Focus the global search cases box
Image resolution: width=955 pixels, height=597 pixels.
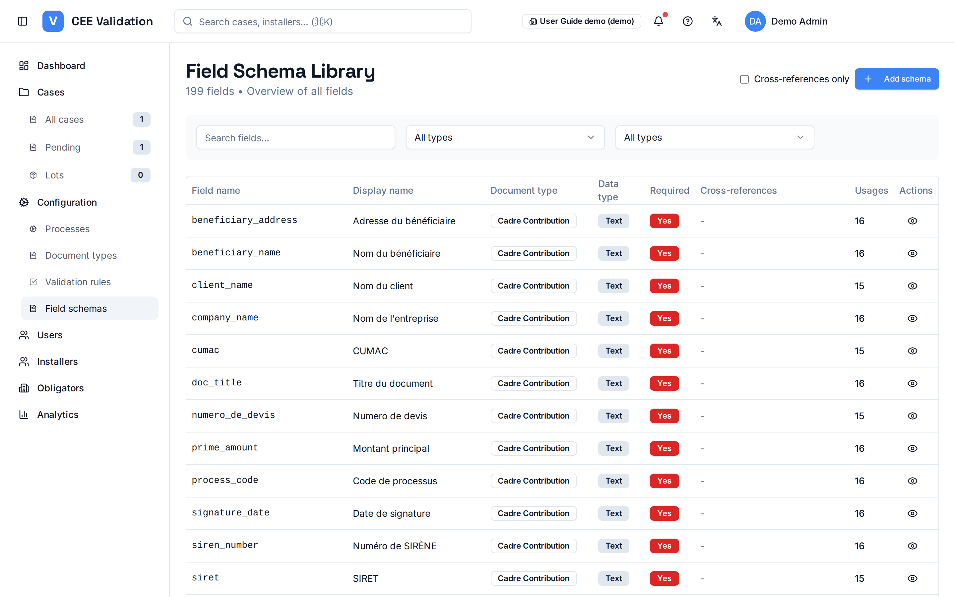[323, 21]
